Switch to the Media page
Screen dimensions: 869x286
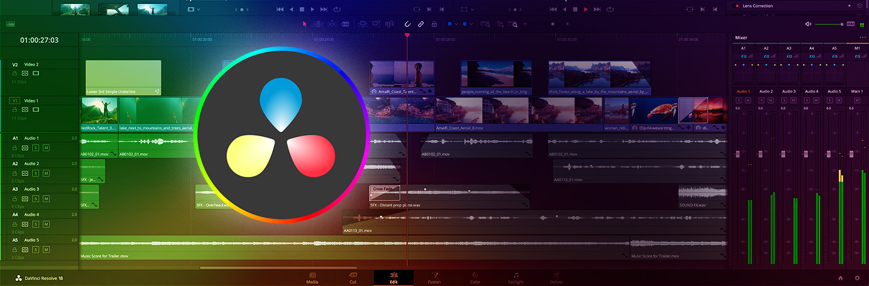312,278
